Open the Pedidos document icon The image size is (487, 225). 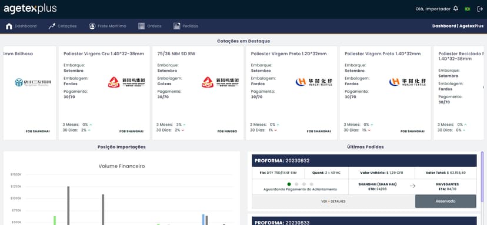(x=176, y=26)
